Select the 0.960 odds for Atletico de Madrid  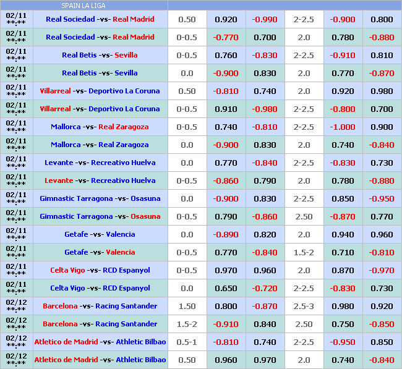point(226,360)
